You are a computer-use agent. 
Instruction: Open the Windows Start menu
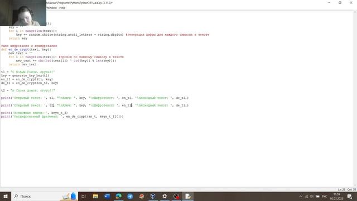[x=6, y=196]
